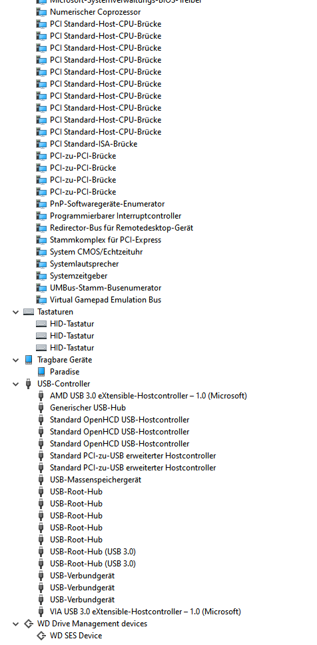
Task: Click the icon beside WD SES Device
Action: tap(41, 636)
